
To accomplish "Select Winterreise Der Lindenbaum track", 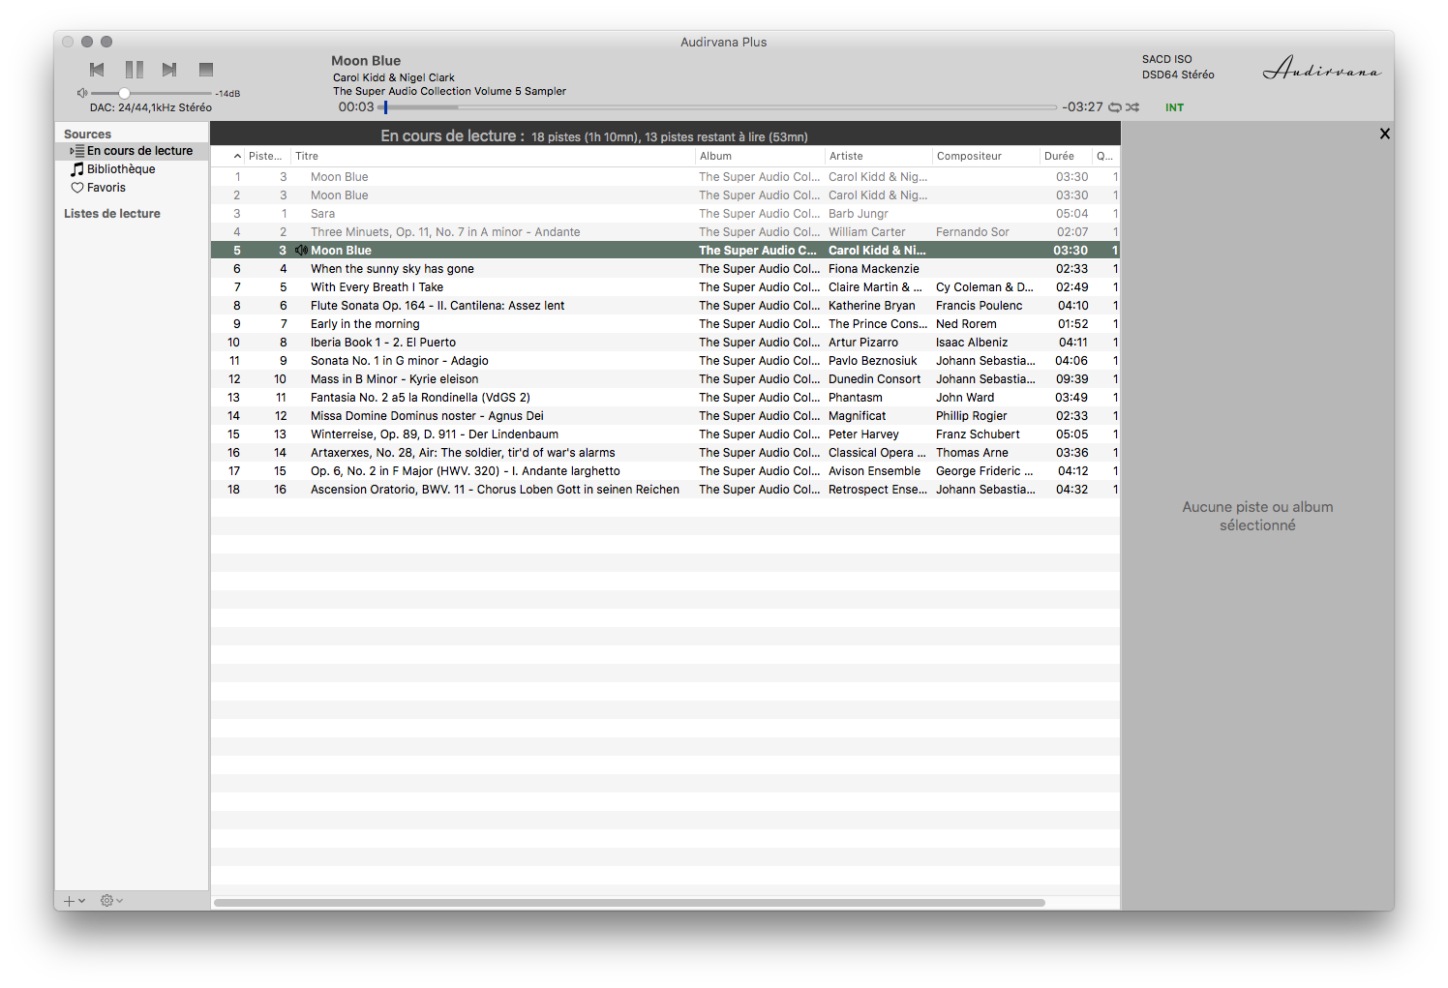I will click(x=665, y=434).
